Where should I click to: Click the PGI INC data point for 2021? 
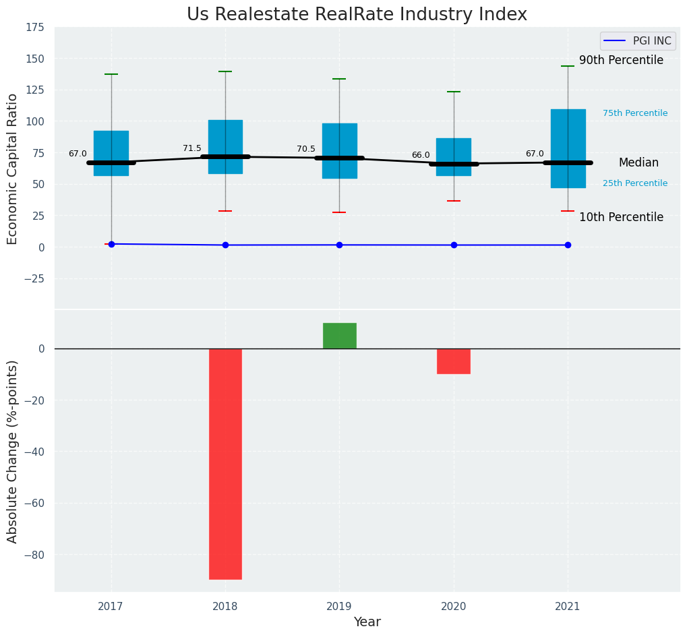click(x=568, y=245)
